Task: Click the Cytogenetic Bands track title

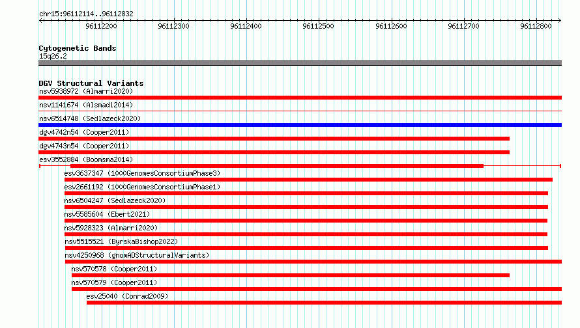Action: (x=78, y=48)
